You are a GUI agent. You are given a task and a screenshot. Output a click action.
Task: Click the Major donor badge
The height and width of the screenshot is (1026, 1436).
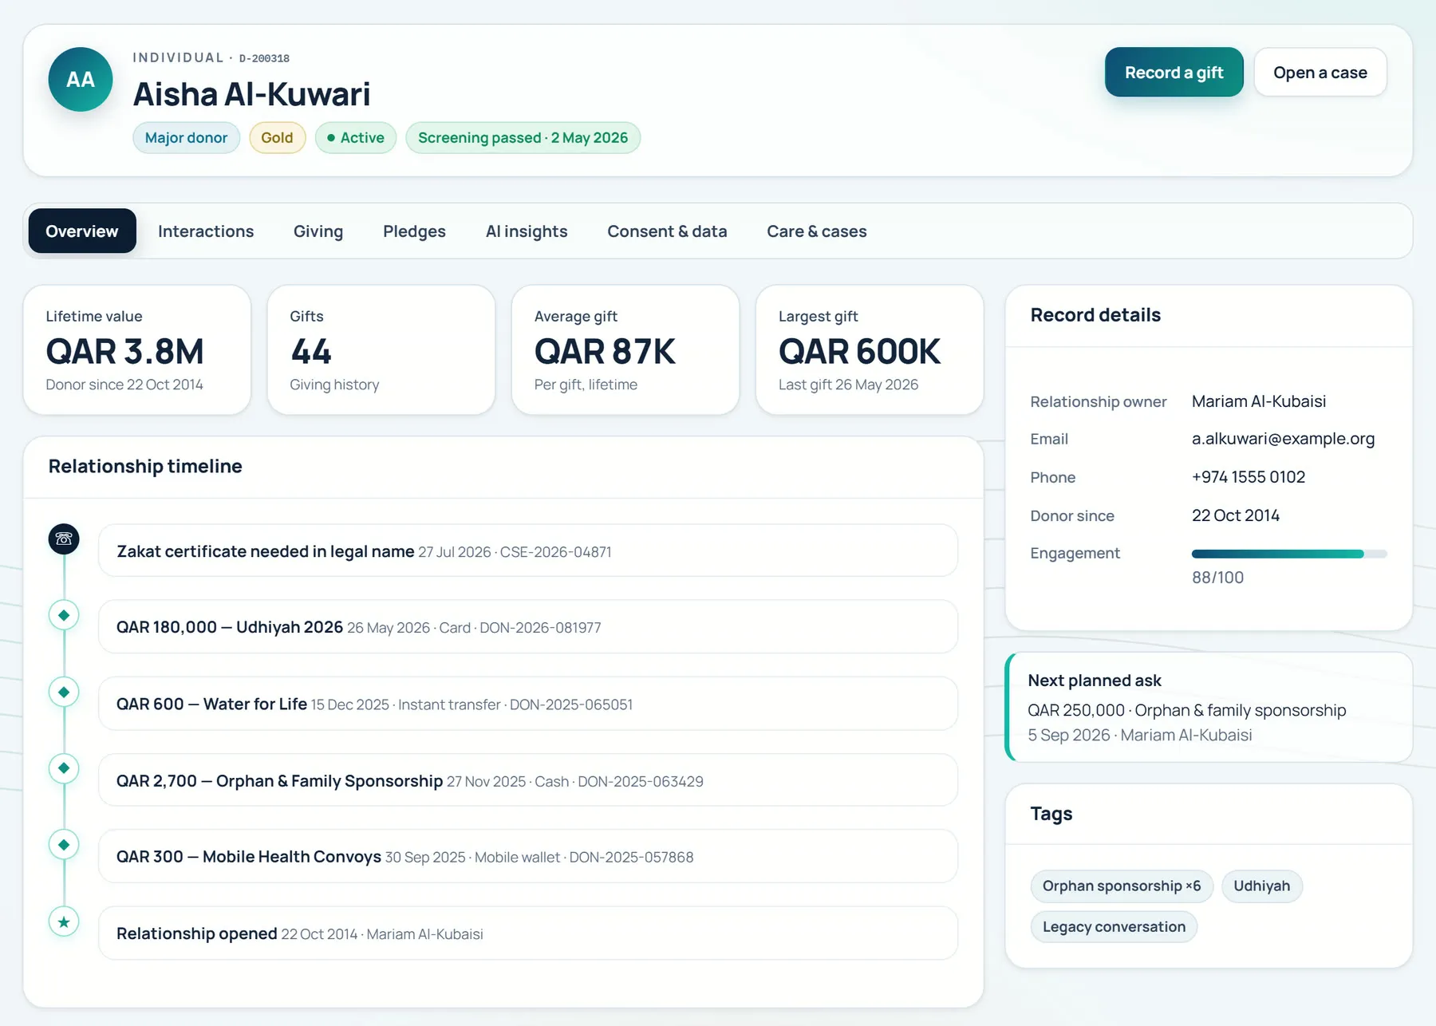click(x=186, y=138)
